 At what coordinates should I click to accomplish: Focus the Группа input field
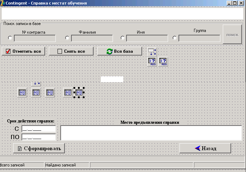click(199, 38)
